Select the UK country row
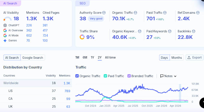204x112 pixels. (x=36, y=106)
